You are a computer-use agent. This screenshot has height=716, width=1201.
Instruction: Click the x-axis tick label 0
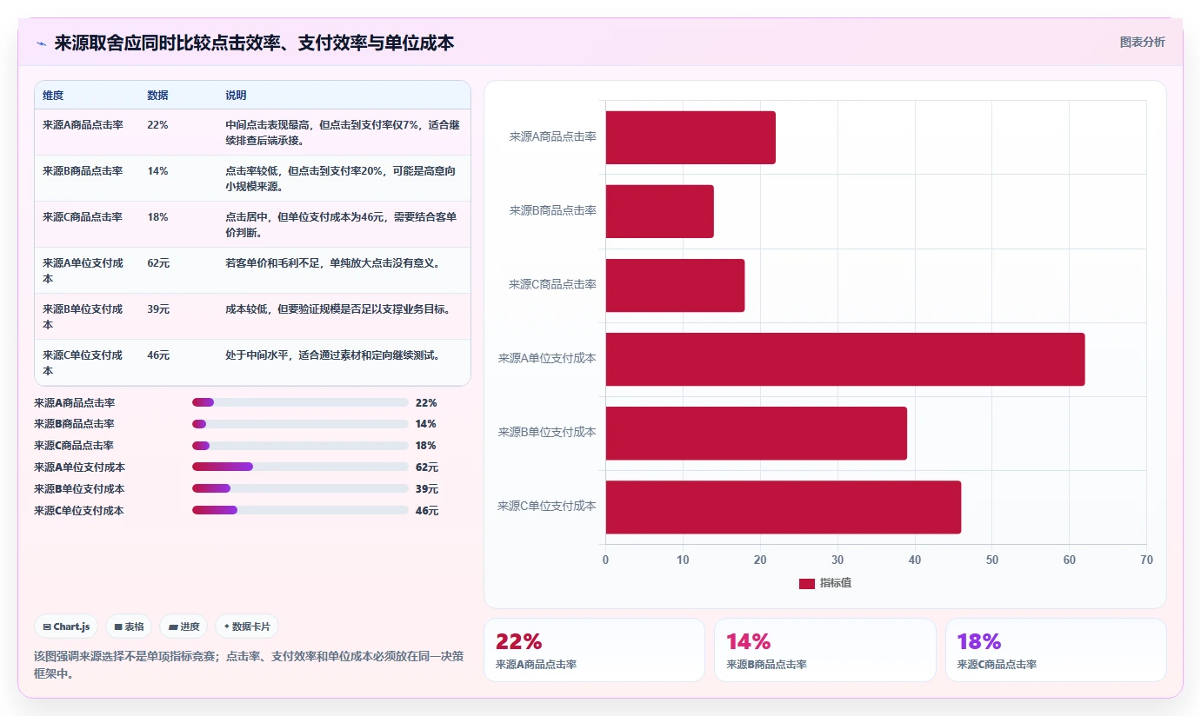tap(606, 560)
